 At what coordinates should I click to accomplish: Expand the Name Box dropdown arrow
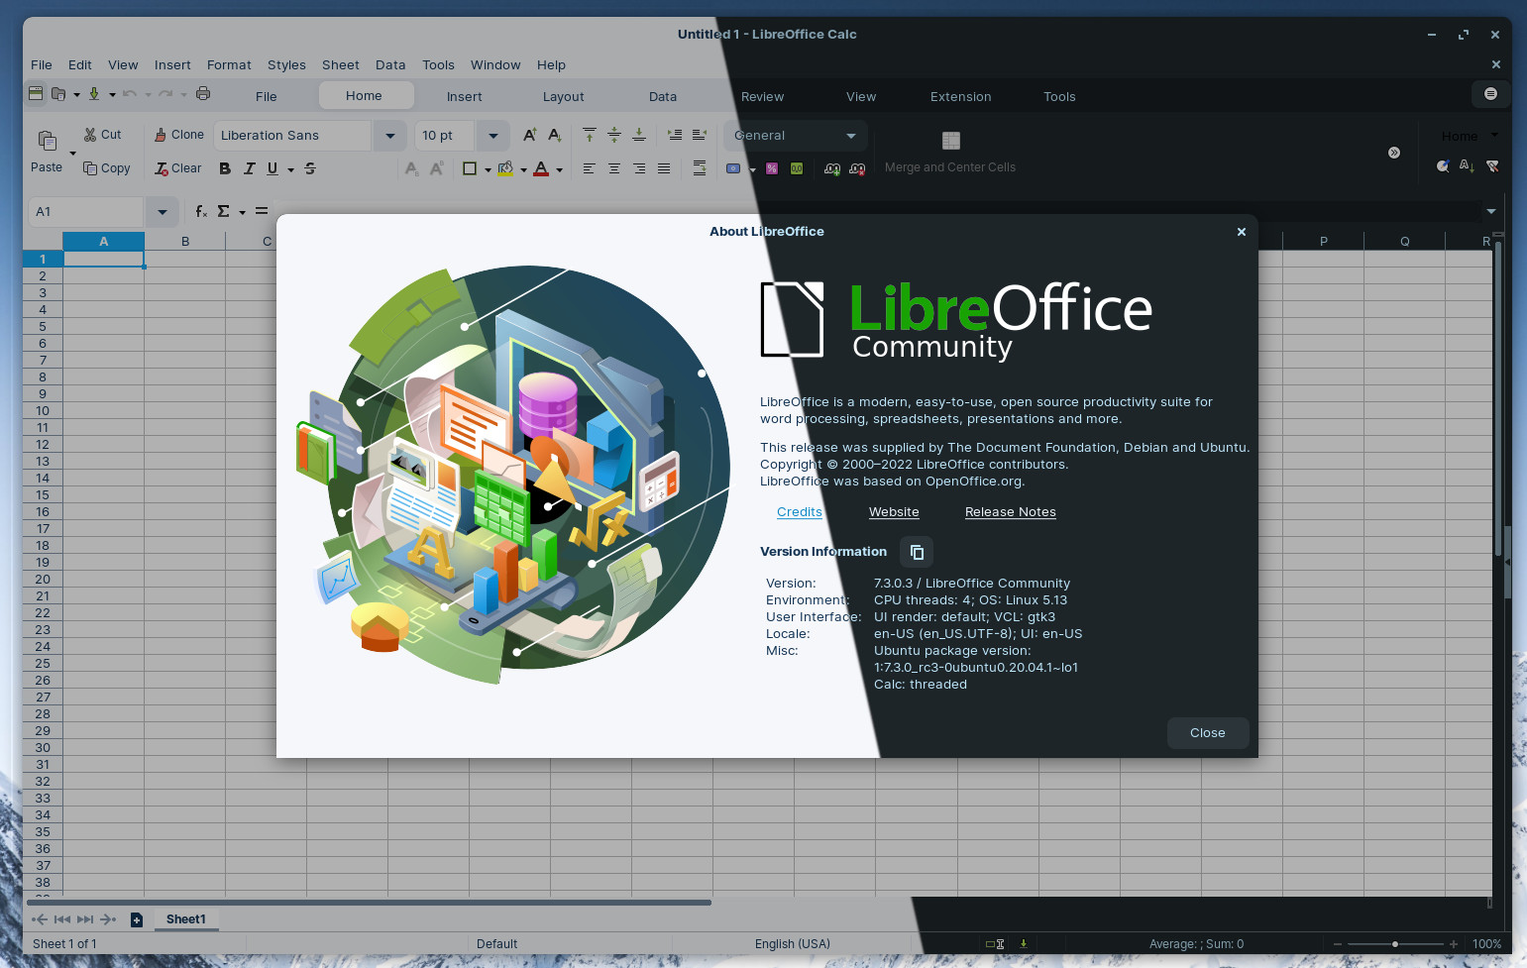(163, 212)
